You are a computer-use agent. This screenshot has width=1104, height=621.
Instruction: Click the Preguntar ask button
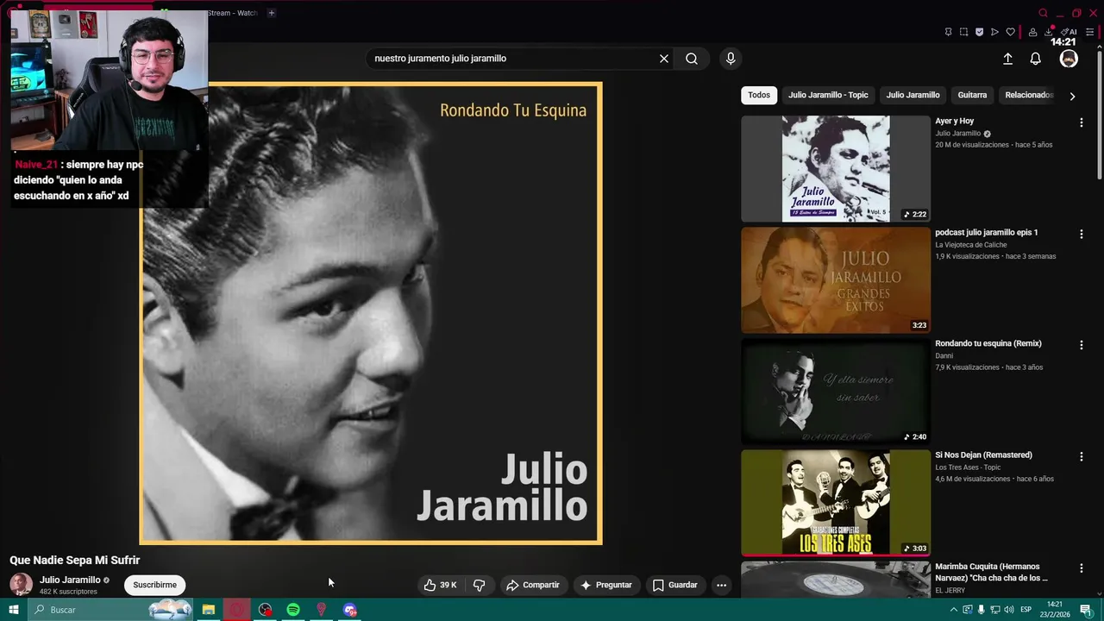(605, 585)
